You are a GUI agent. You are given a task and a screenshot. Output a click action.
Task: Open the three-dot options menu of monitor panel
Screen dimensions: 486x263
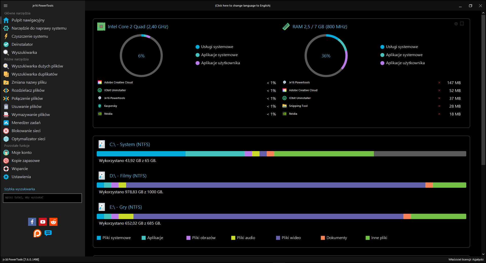pos(462,23)
